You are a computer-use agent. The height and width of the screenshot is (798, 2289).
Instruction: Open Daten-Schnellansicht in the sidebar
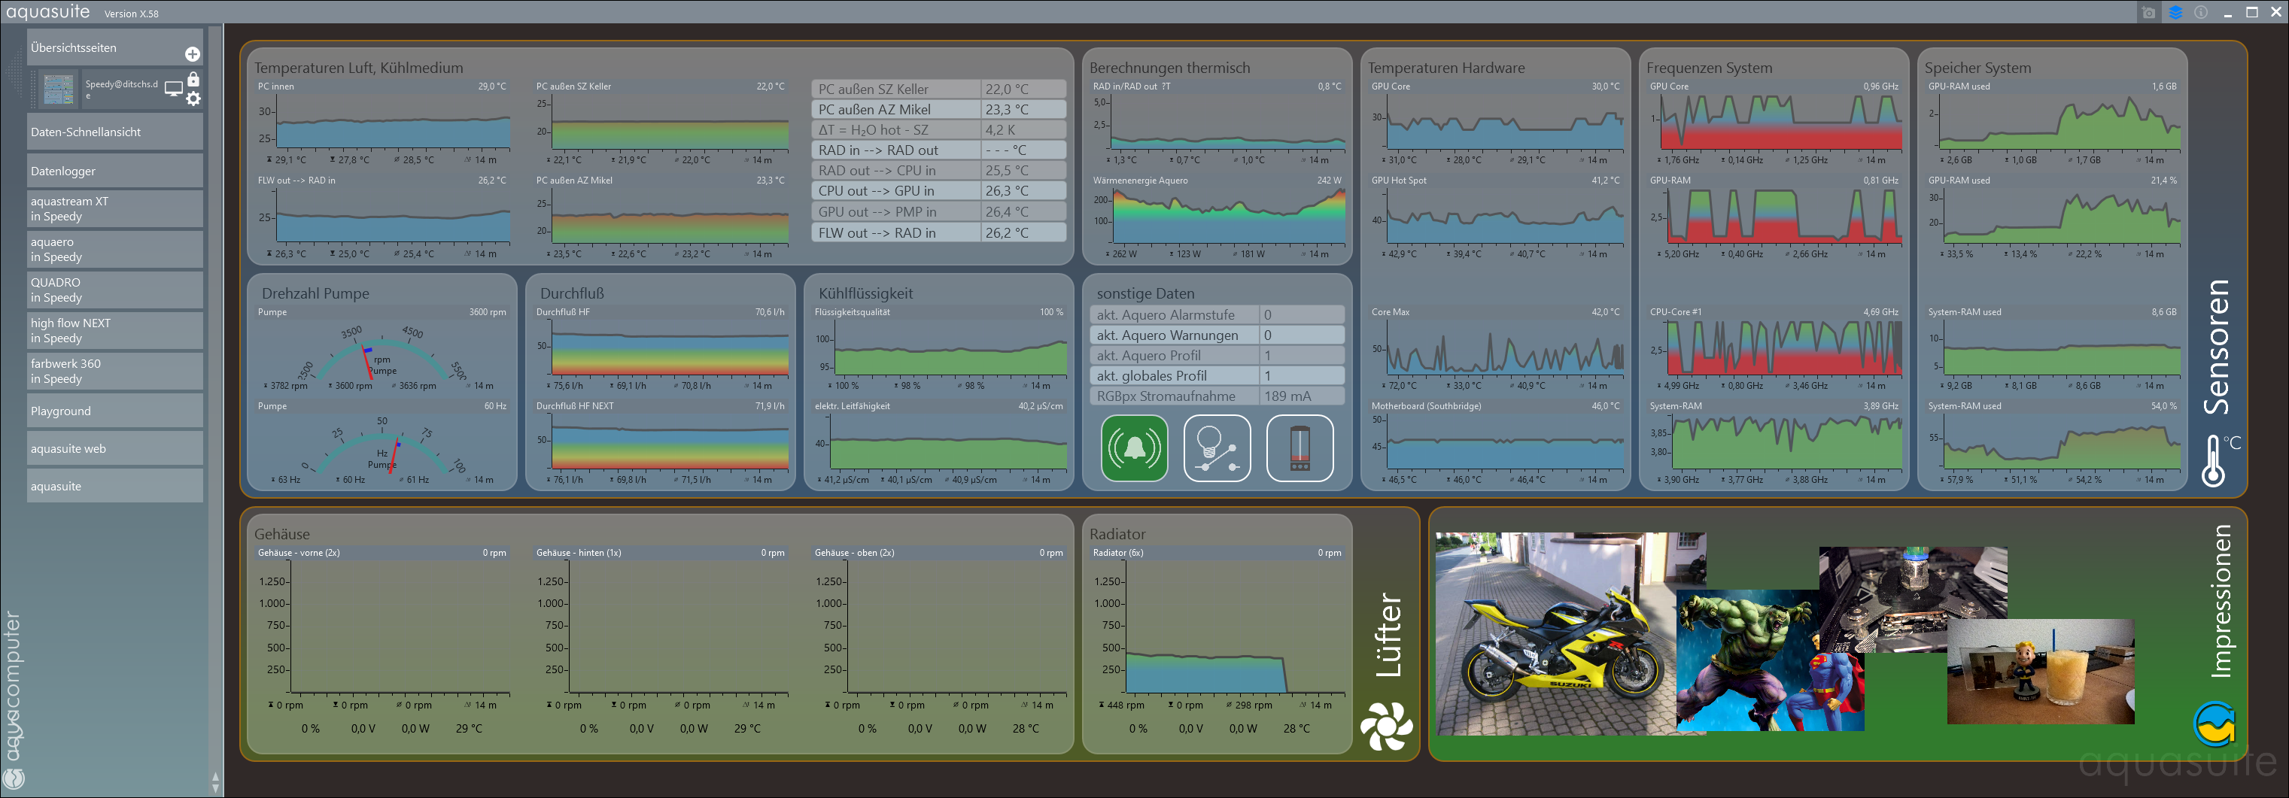114,132
